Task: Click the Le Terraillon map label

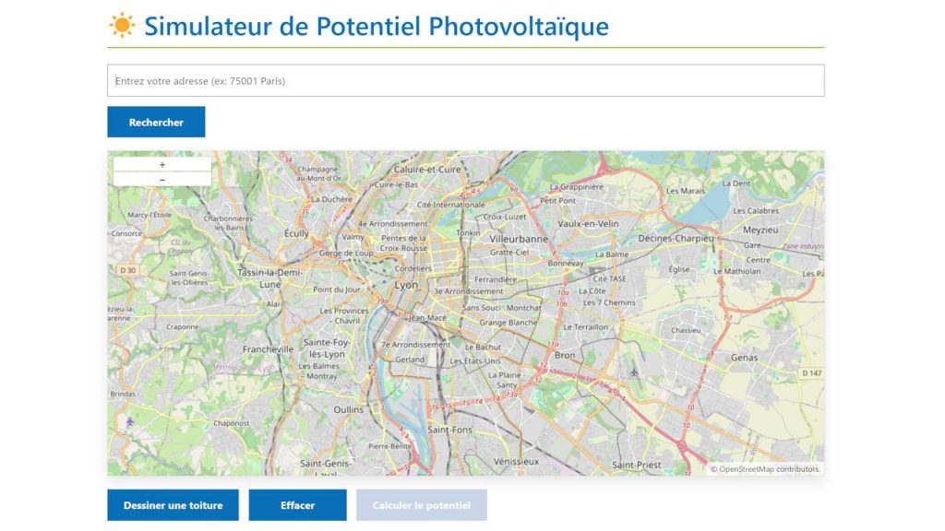Action: pyautogui.click(x=586, y=327)
